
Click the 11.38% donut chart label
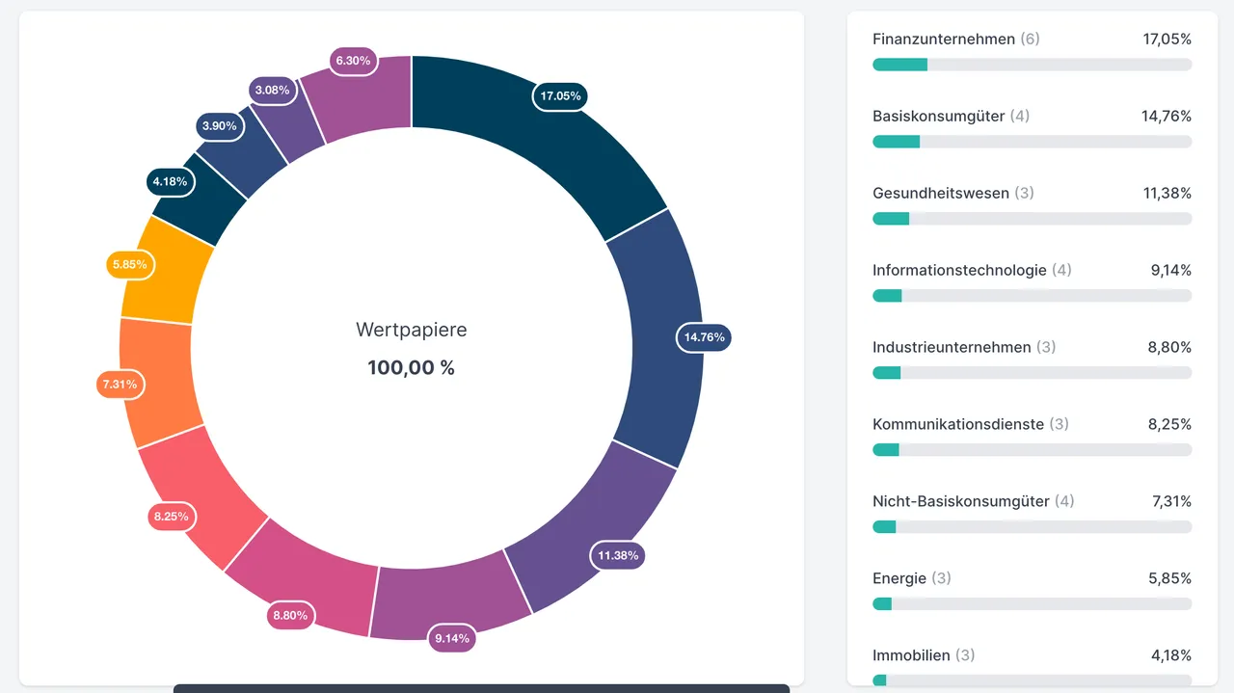618,555
